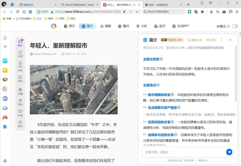Click the AI模式 help question mark
The image size is (241, 166).
[x=229, y=26]
